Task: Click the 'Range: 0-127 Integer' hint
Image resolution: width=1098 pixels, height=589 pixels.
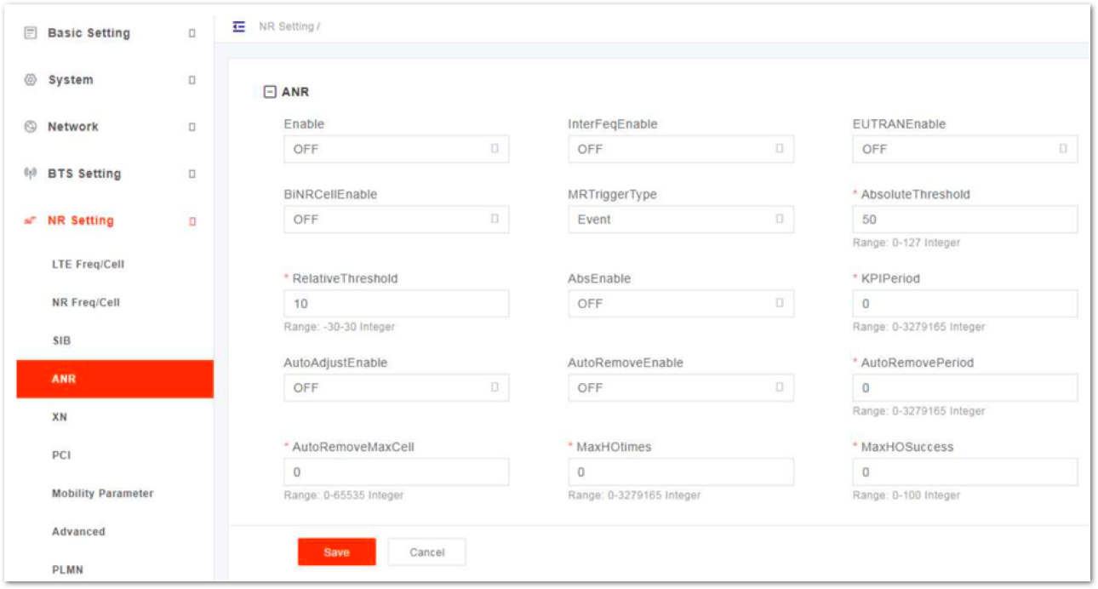Action: (x=906, y=243)
